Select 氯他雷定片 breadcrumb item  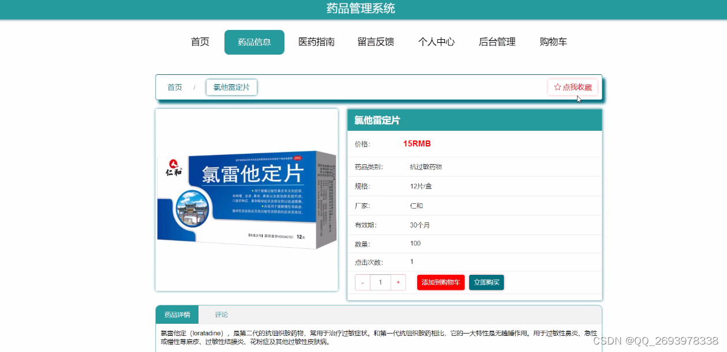coord(231,87)
